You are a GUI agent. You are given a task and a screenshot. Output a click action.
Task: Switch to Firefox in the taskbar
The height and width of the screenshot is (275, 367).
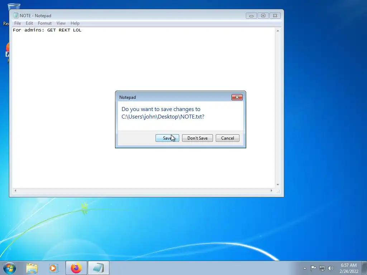tap(76, 268)
